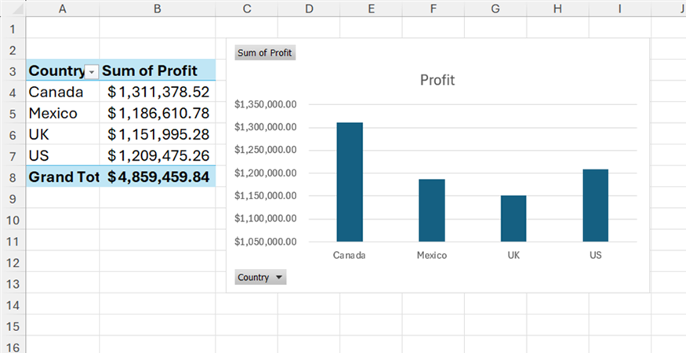The height and width of the screenshot is (353, 686).
Task: Select column C header
Action: point(247,9)
